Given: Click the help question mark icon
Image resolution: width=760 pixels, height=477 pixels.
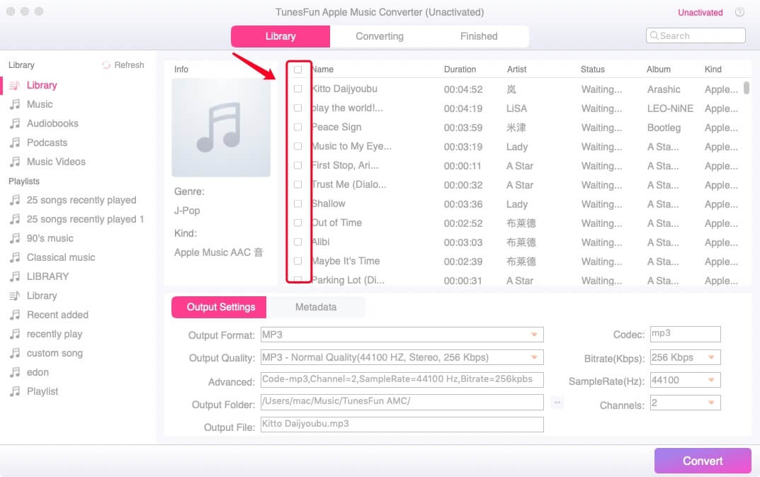Looking at the screenshot, I should click(739, 12).
